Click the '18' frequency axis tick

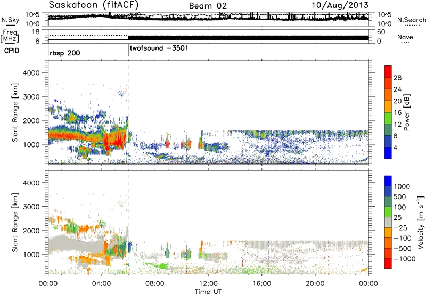36,32
